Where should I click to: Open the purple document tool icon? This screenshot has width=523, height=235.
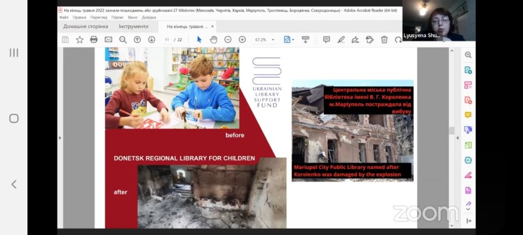468,190
